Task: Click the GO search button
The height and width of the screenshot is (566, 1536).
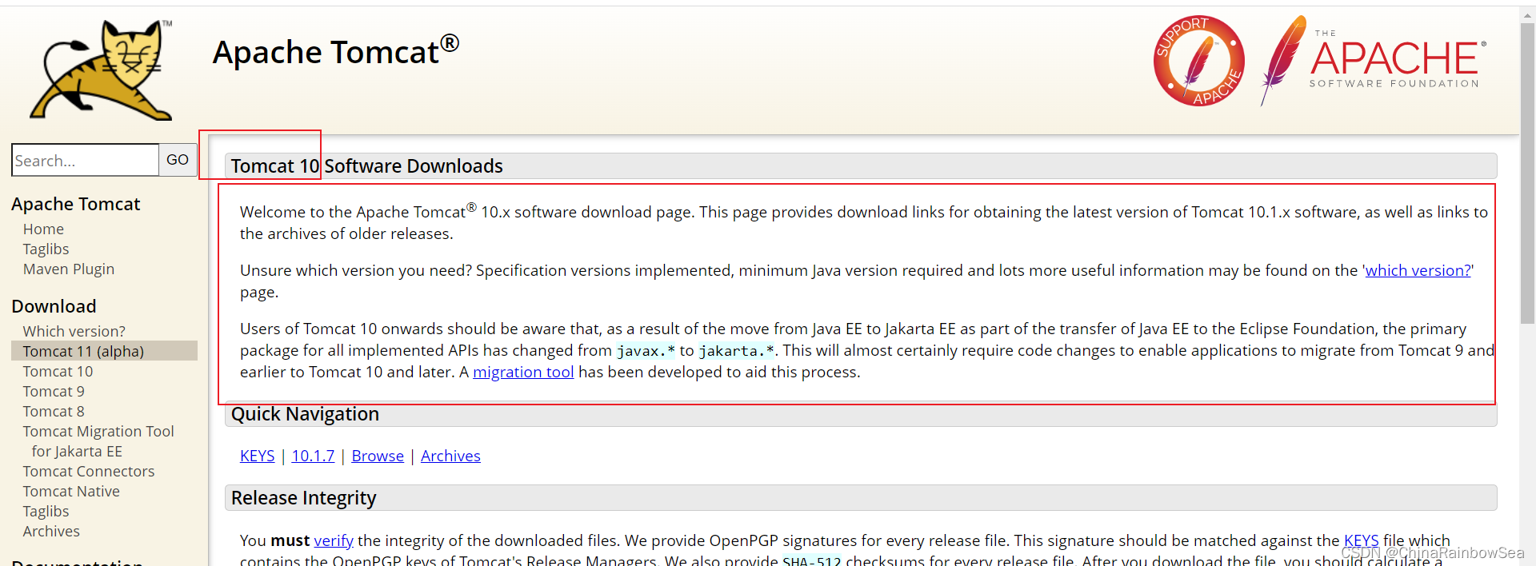Action: 178,160
